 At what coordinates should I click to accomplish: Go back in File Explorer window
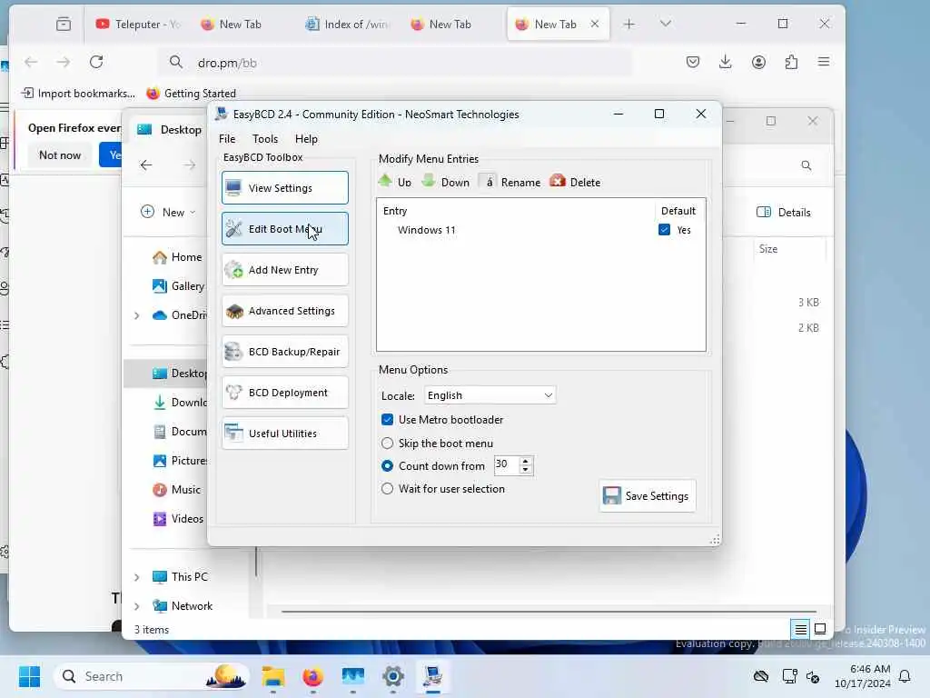click(x=146, y=165)
